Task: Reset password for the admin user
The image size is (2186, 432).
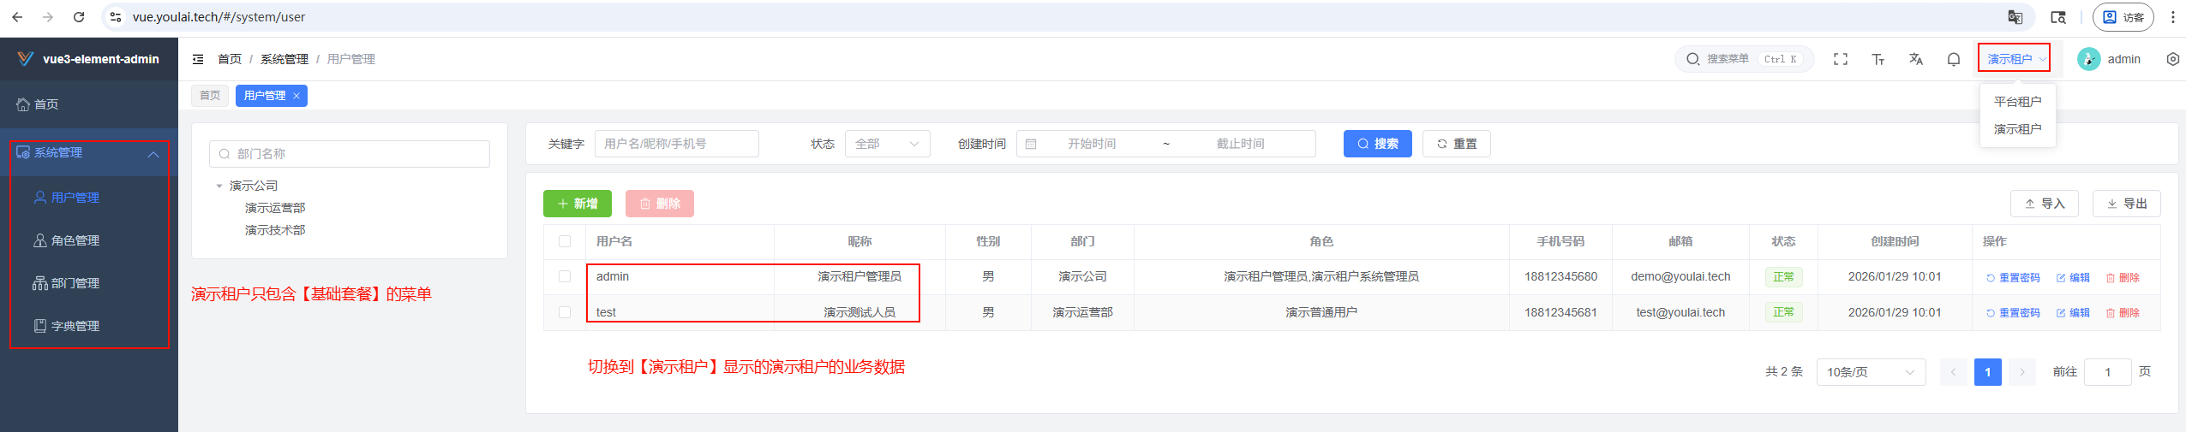Action: click(2013, 278)
